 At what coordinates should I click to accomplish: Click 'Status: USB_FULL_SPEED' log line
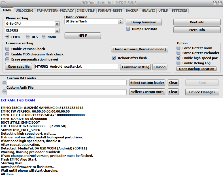pyautogui.click(x=20, y=130)
